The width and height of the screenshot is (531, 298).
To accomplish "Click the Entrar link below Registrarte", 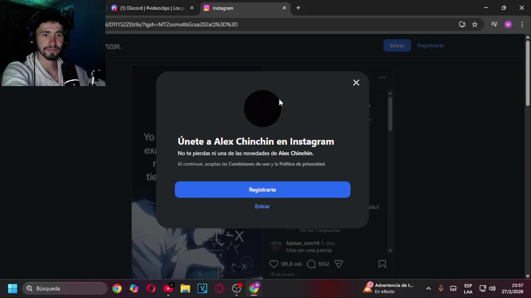I will tap(263, 206).
